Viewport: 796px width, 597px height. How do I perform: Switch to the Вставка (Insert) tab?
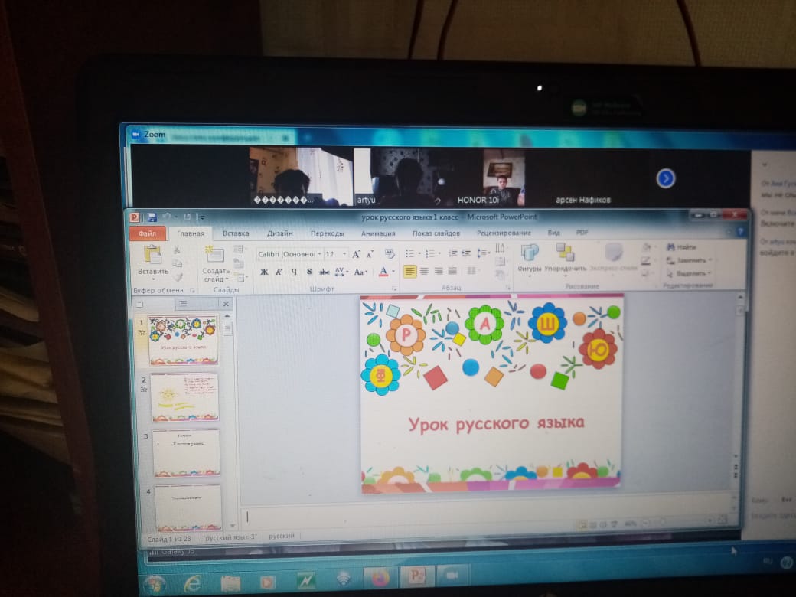(236, 233)
